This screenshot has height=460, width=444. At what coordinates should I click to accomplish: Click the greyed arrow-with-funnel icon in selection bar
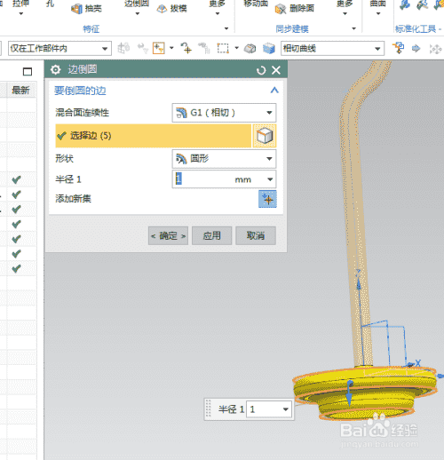coord(143,48)
